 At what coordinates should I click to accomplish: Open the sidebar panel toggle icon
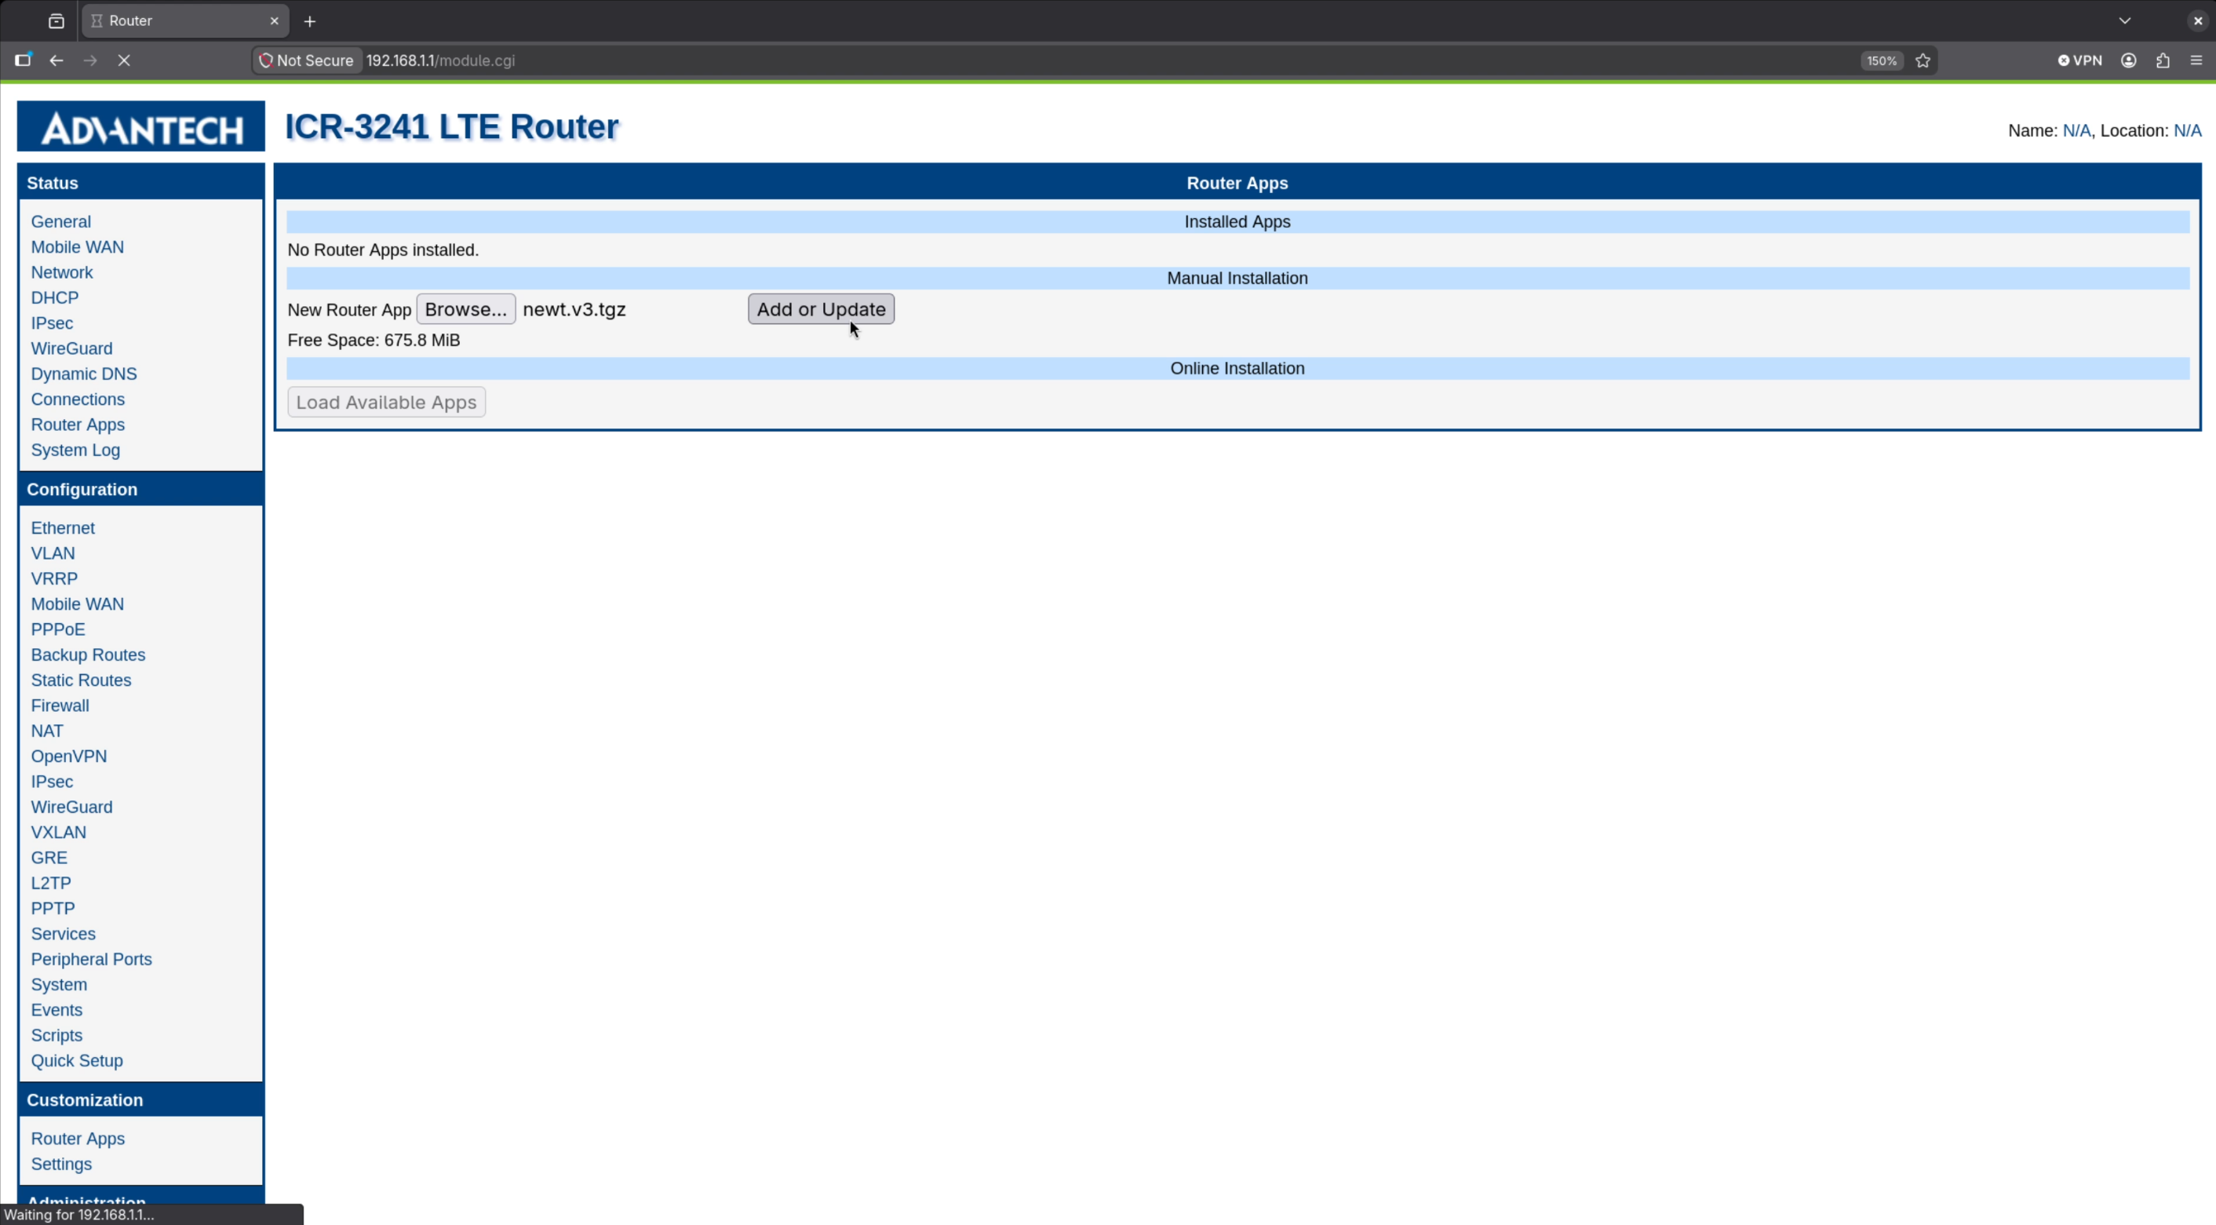(x=24, y=60)
